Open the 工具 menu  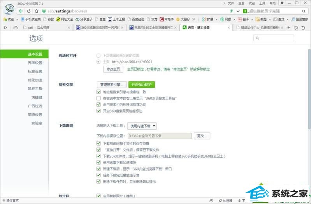pos(262,3)
